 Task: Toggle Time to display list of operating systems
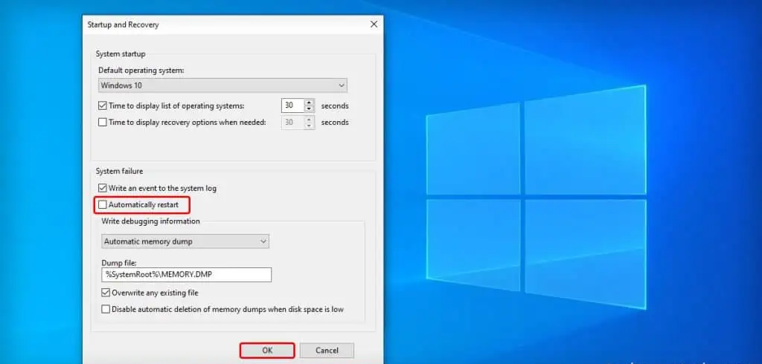click(103, 106)
